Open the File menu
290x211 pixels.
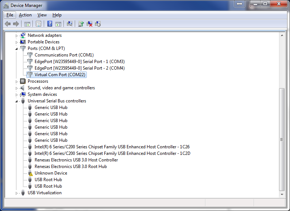point(10,15)
